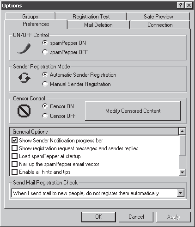This screenshot has height=227, width=195.
Task: Uncheck Show Sender Notification progress bar
Action: [x=14, y=141]
